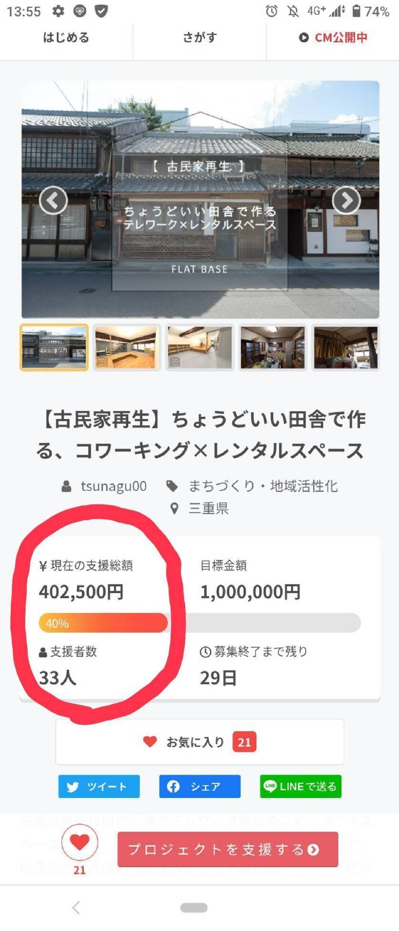Tap the alarm clock status icon
Screen dimensions: 399x931
pos(272,11)
